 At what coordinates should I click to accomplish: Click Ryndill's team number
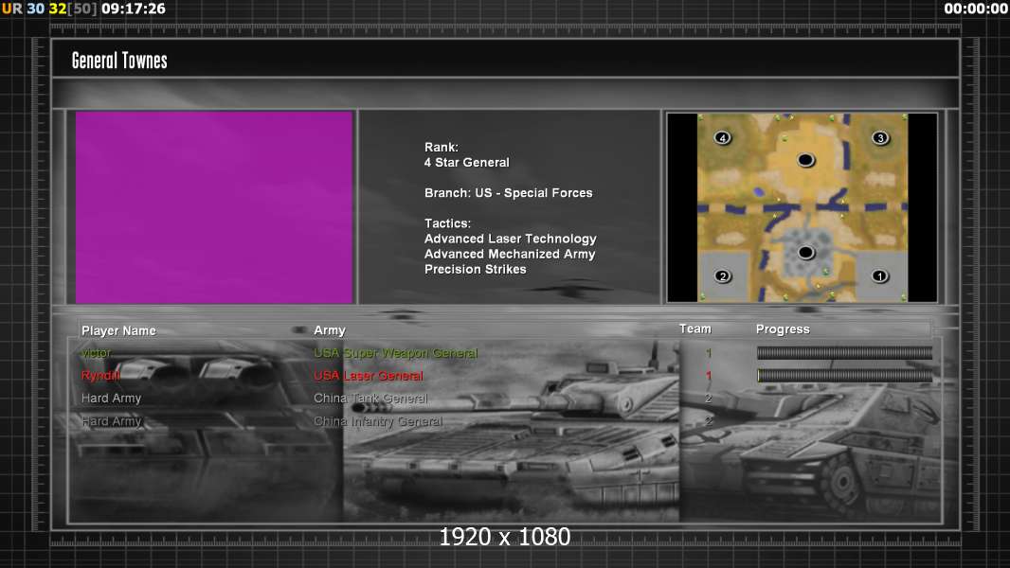click(709, 375)
